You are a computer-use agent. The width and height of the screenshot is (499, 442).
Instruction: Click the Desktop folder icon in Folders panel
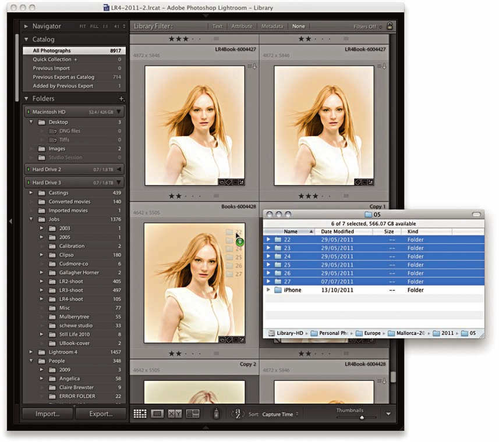42,122
